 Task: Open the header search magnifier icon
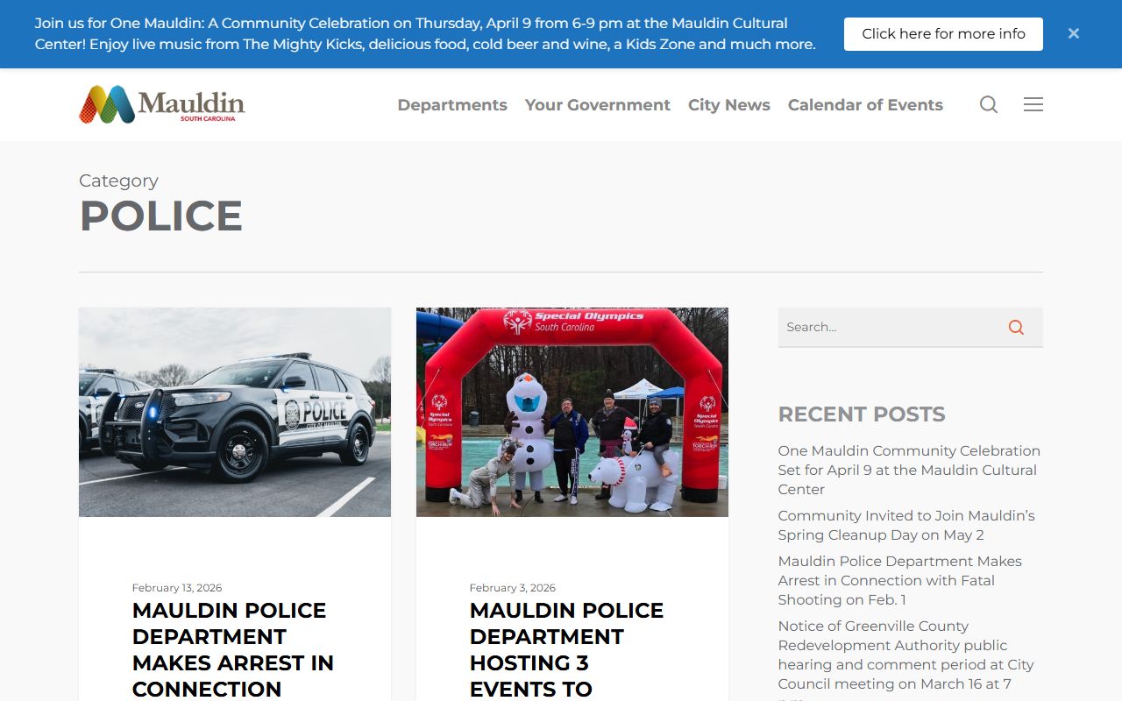pos(989,104)
